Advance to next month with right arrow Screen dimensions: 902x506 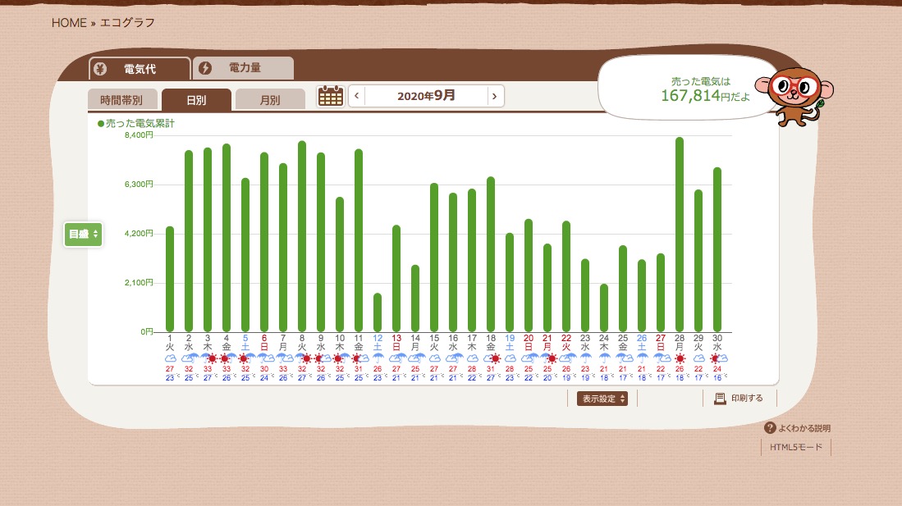tap(494, 96)
